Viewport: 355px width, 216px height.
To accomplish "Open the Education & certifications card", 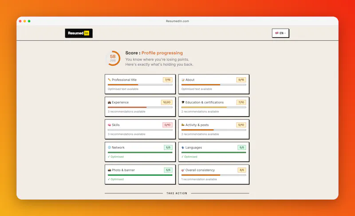I will click(x=214, y=106).
